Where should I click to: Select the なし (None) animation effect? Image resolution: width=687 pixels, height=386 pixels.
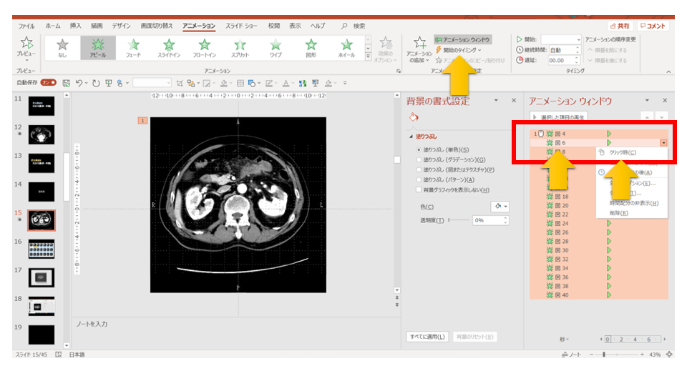click(x=62, y=47)
